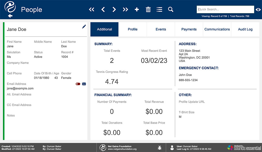Jump to the last record
262x152 pixels.
tap(125, 9)
